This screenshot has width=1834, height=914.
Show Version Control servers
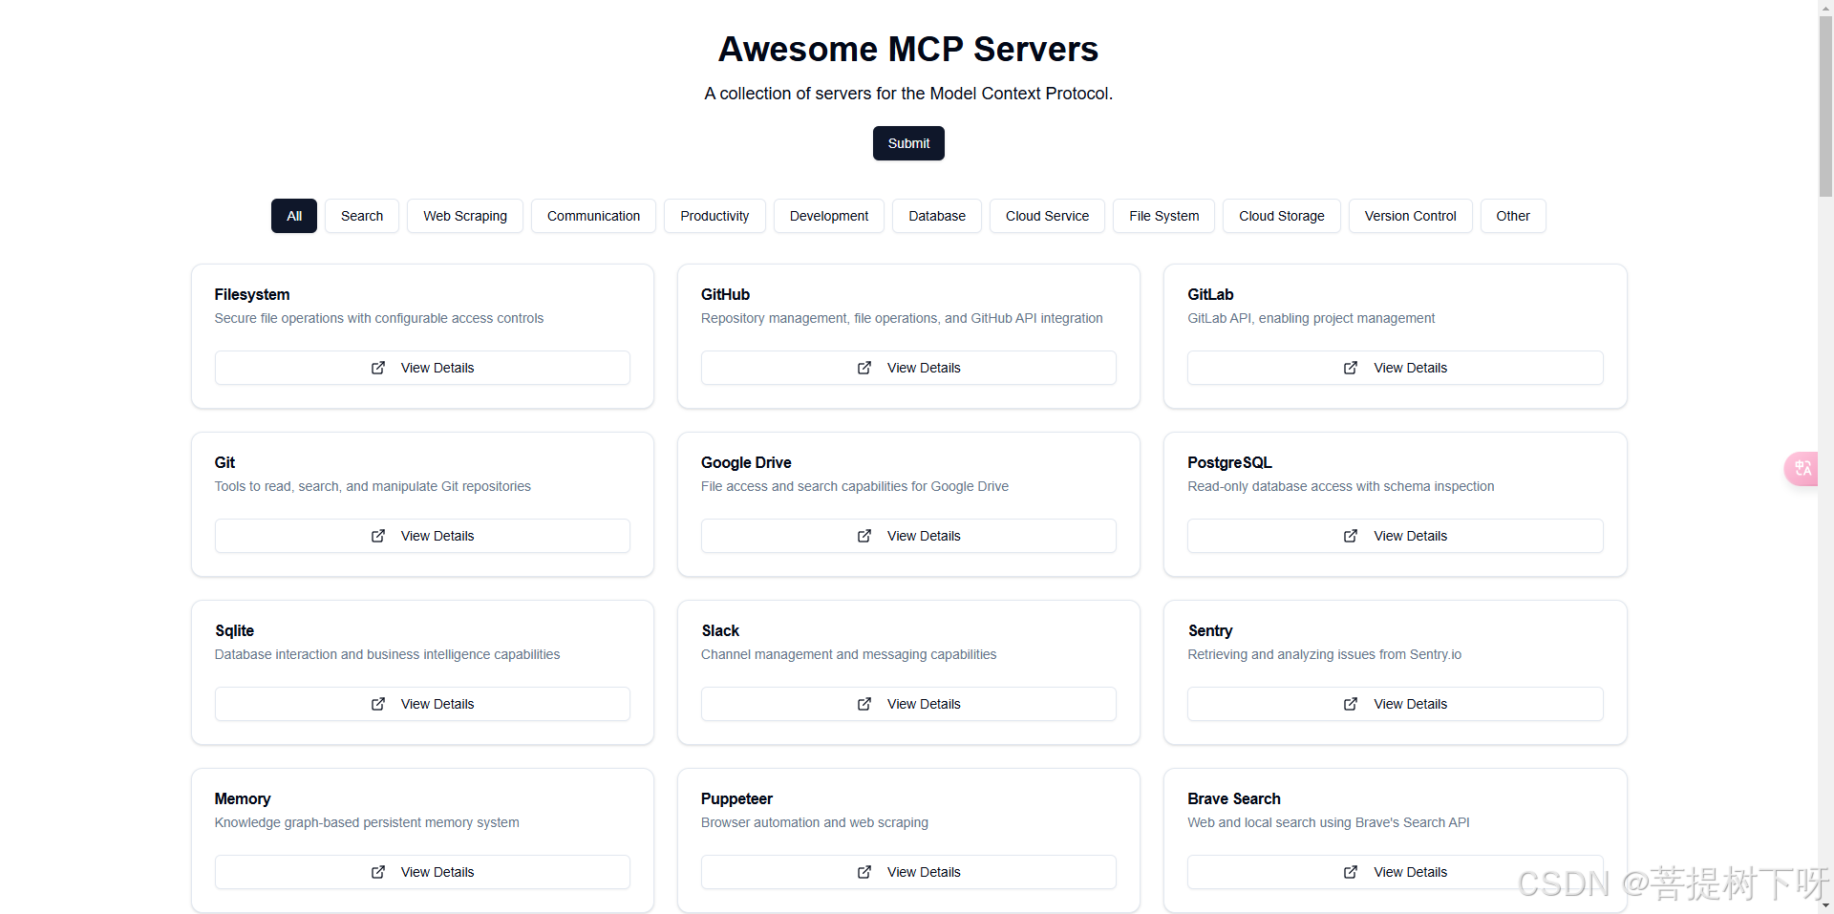coord(1410,216)
